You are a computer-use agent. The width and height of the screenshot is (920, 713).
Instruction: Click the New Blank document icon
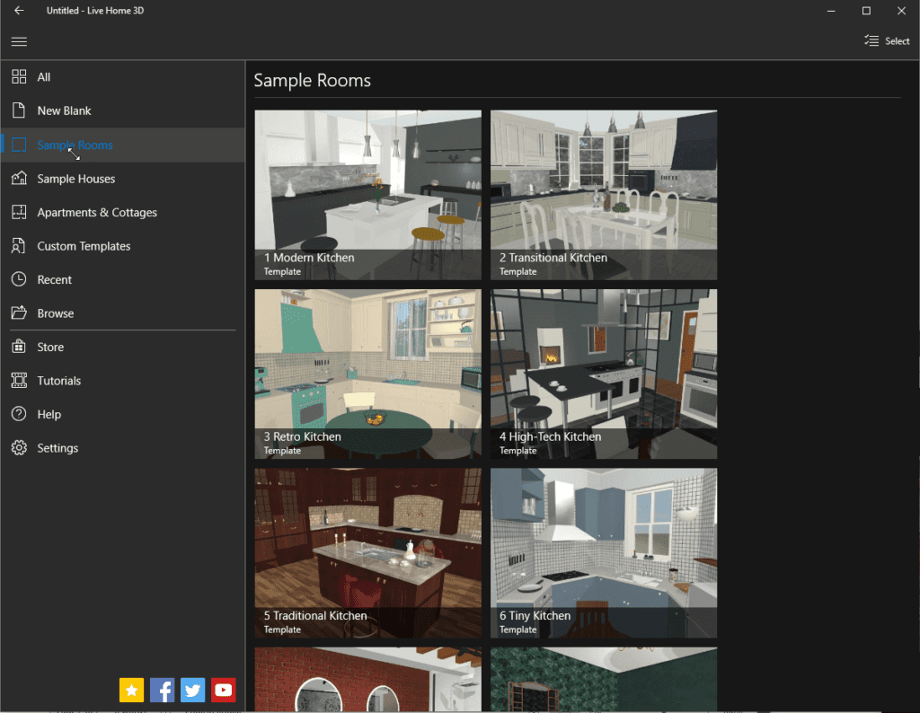(19, 110)
